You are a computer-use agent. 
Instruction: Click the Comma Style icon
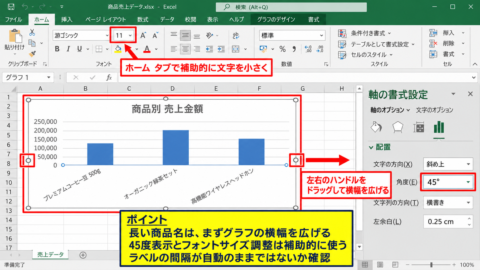[x=294, y=49]
